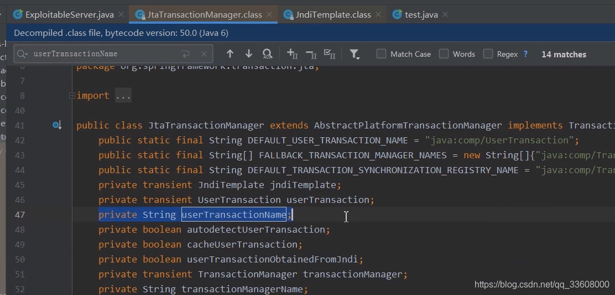
Task: Click line number 47 in the gutter
Action: (x=19, y=215)
